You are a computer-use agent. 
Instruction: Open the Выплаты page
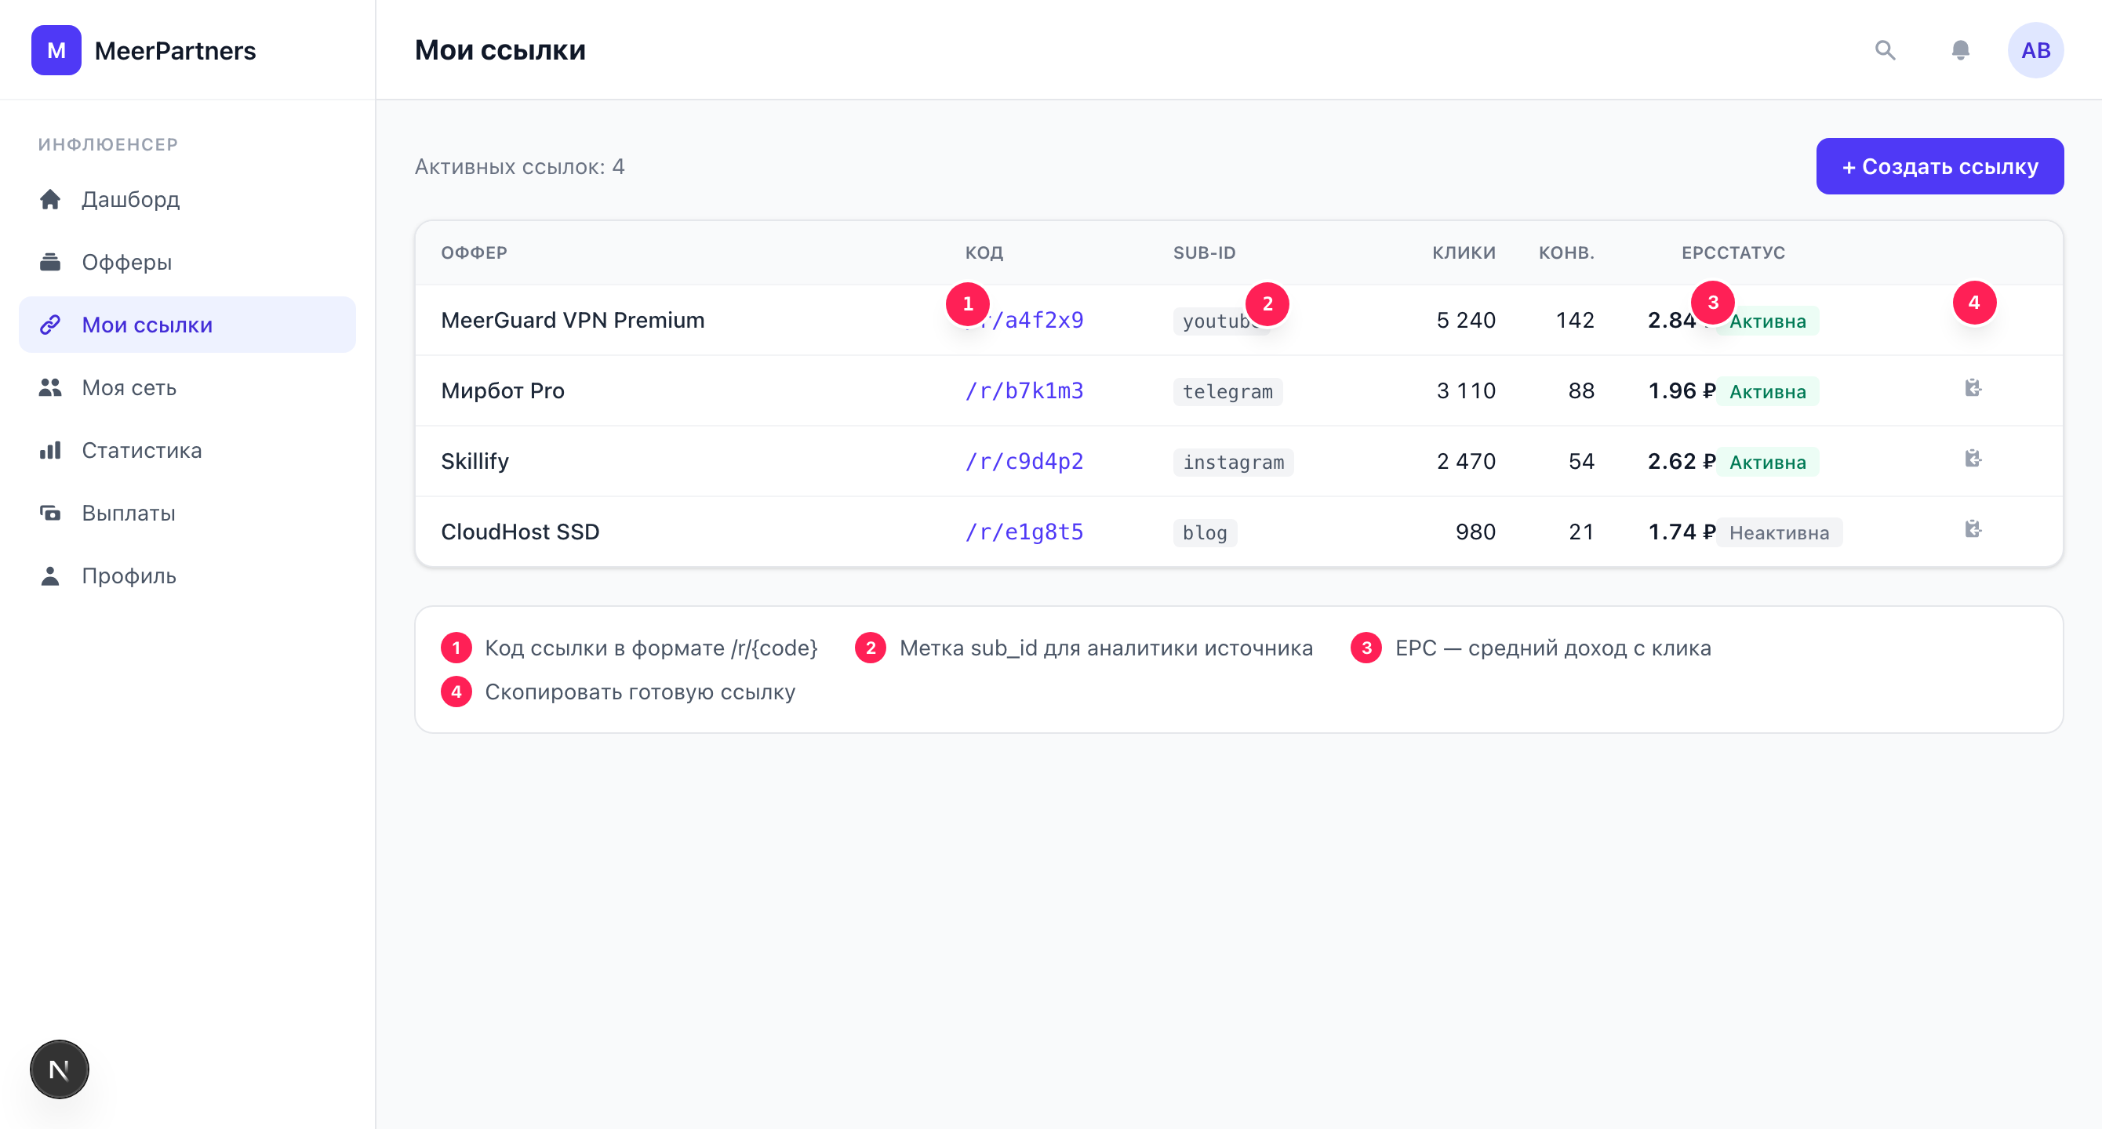coord(187,513)
